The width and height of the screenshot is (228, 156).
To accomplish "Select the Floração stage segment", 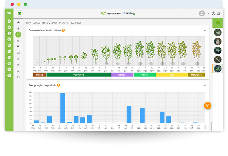I will click(122, 75).
